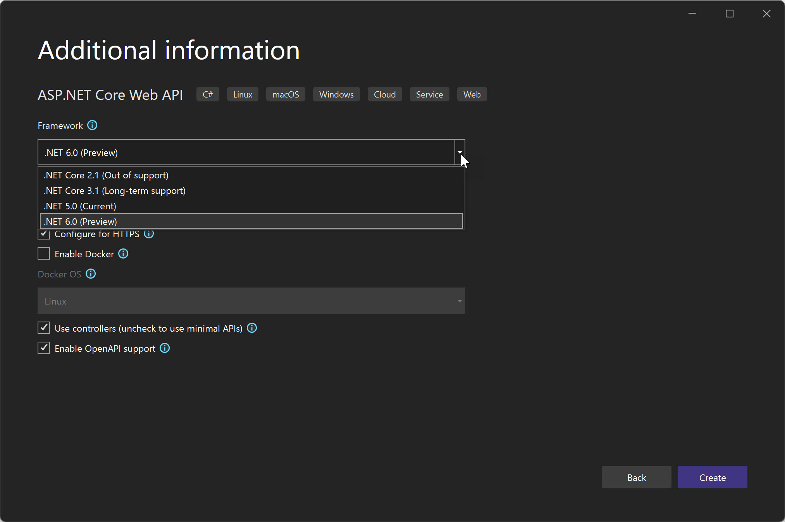The width and height of the screenshot is (785, 522).
Task: Click the Configure for HTTPS info icon
Action: click(149, 234)
